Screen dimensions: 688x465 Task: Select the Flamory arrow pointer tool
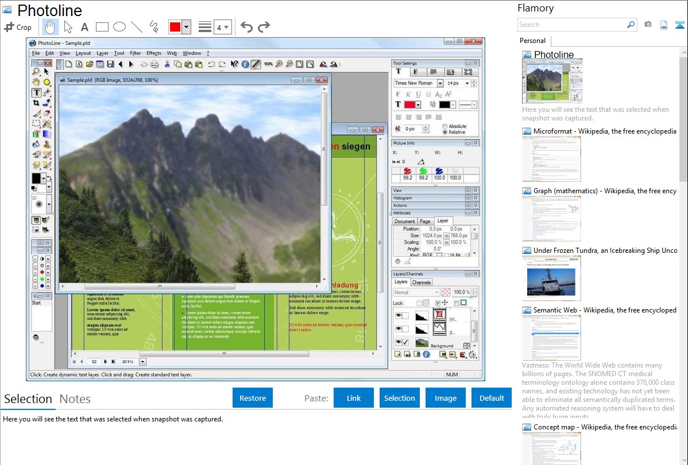tap(68, 27)
